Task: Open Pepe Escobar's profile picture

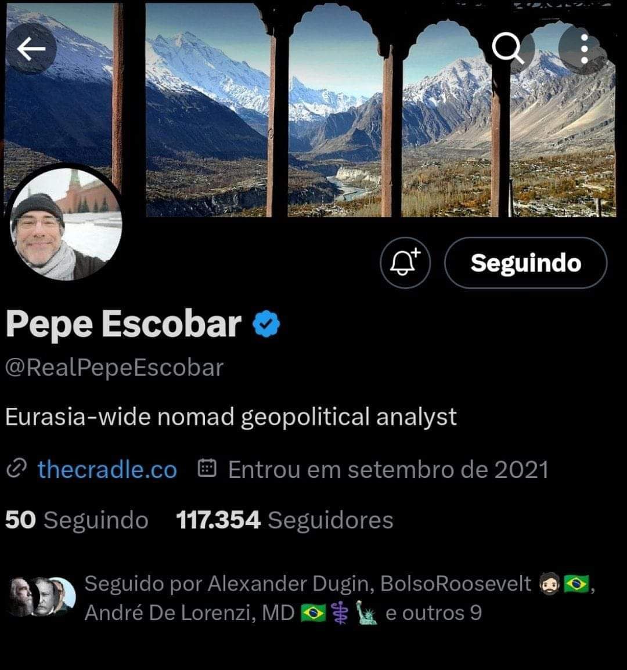Action: coord(66,223)
